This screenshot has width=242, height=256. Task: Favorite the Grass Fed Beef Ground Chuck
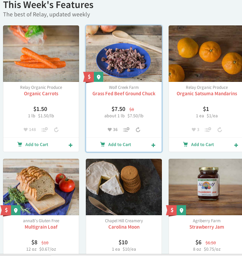coord(109,130)
